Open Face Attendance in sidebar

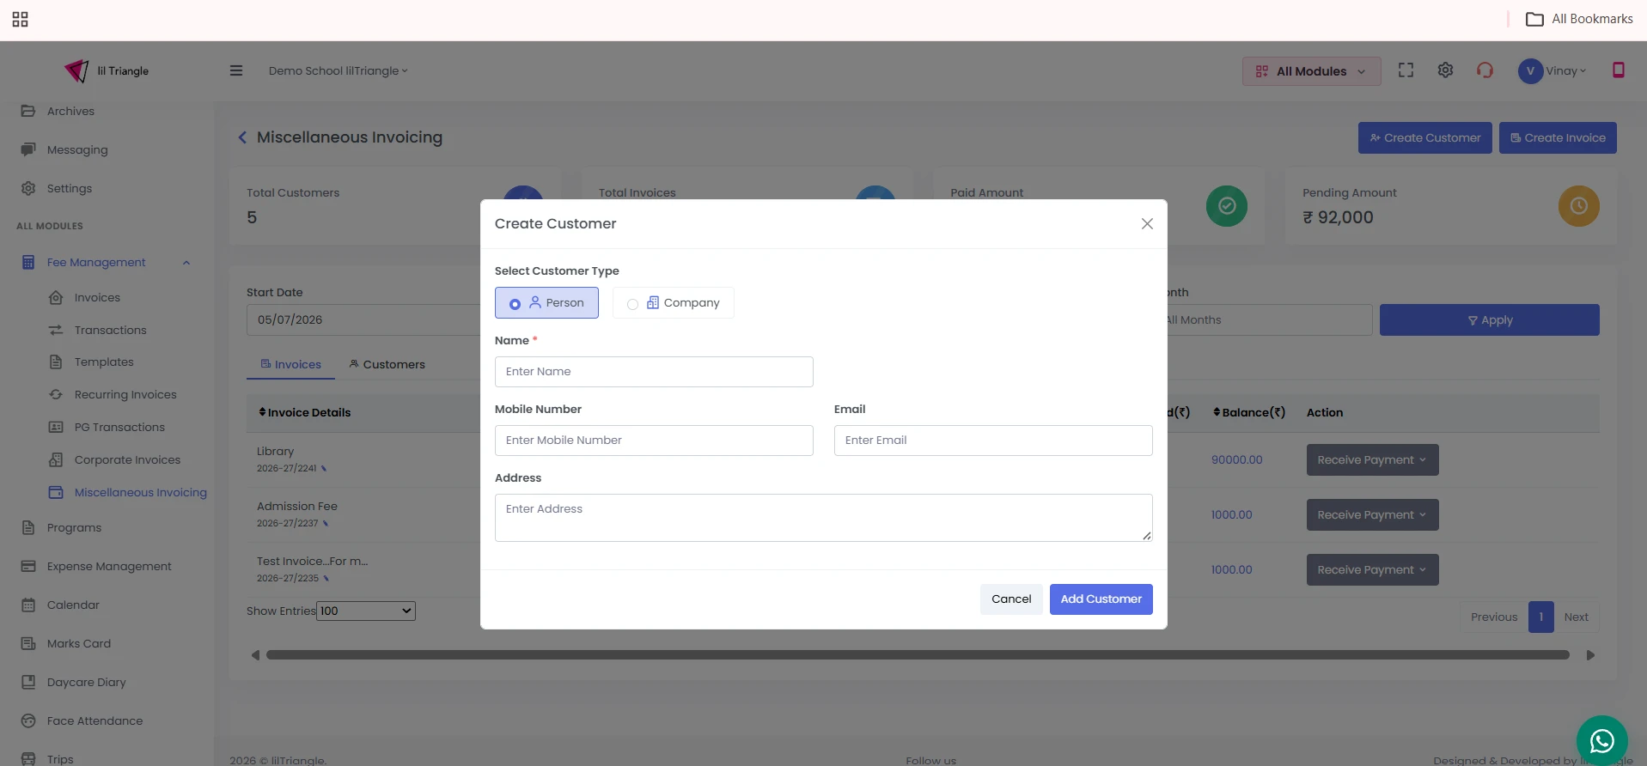pos(95,720)
